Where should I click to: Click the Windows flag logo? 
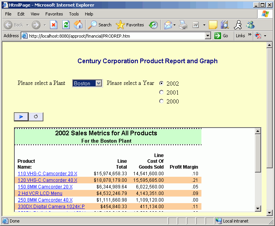265,14
